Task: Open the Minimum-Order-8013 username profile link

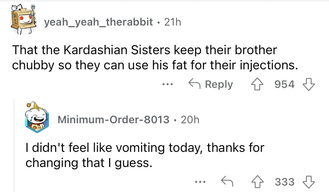Action: click(113, 120)
